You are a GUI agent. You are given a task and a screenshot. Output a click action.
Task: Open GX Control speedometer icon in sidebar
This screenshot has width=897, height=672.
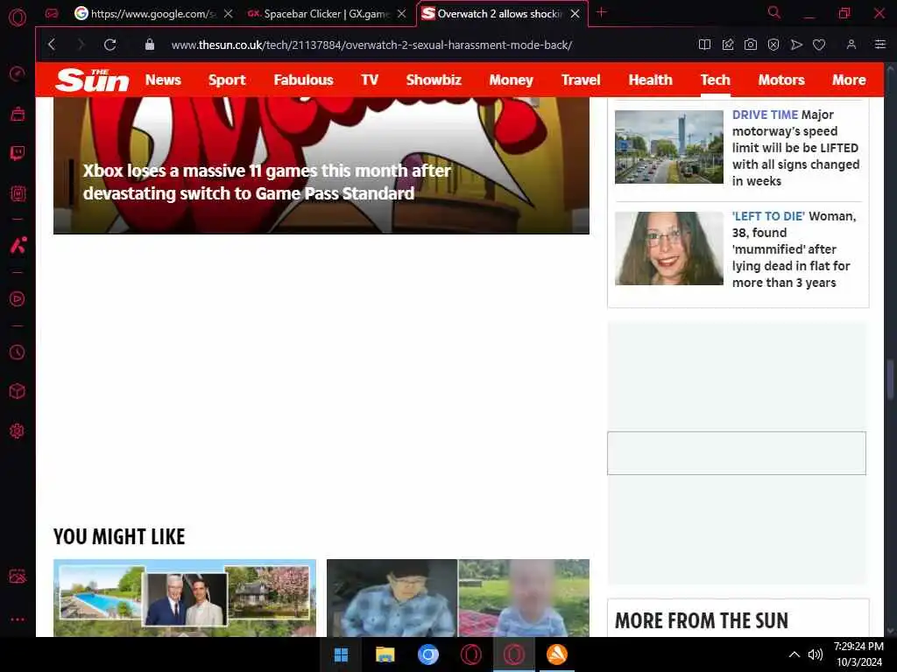pos(18,73)
